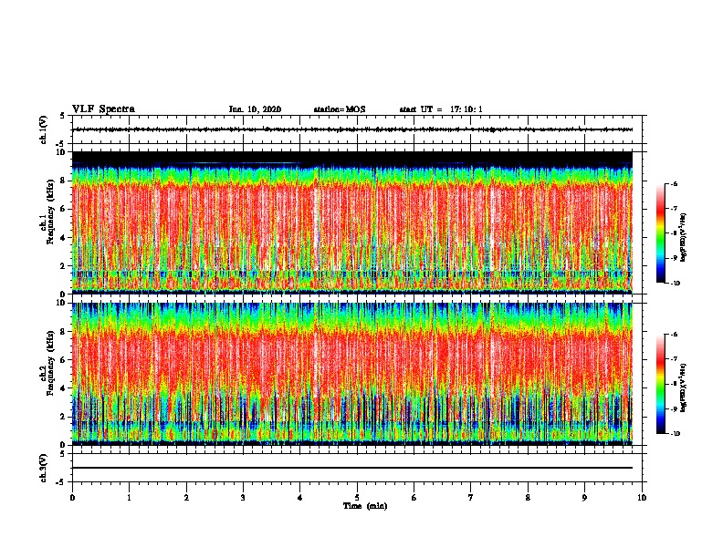The image size is (723, 558).
Task: Click tick label "9" on the time axis
Action: point(584,498)
